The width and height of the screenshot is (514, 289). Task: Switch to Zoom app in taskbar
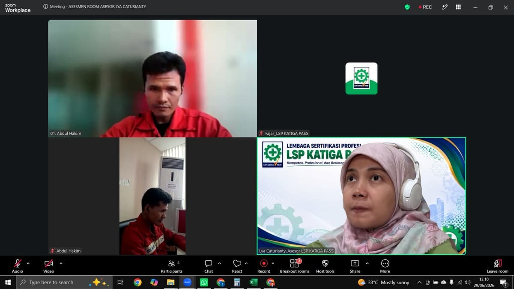point(187,282)
